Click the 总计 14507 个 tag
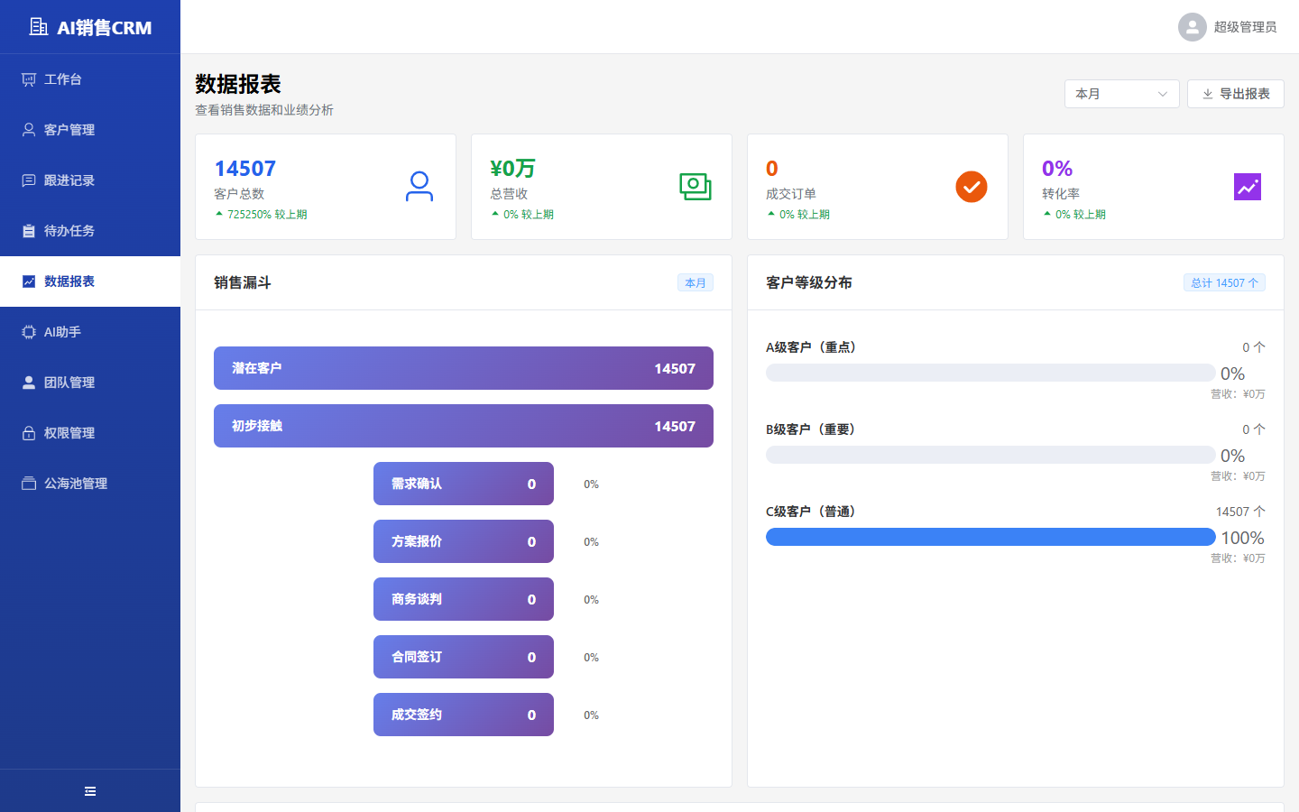Screen dimensions: 1299x812 (x=1224, y=282)
